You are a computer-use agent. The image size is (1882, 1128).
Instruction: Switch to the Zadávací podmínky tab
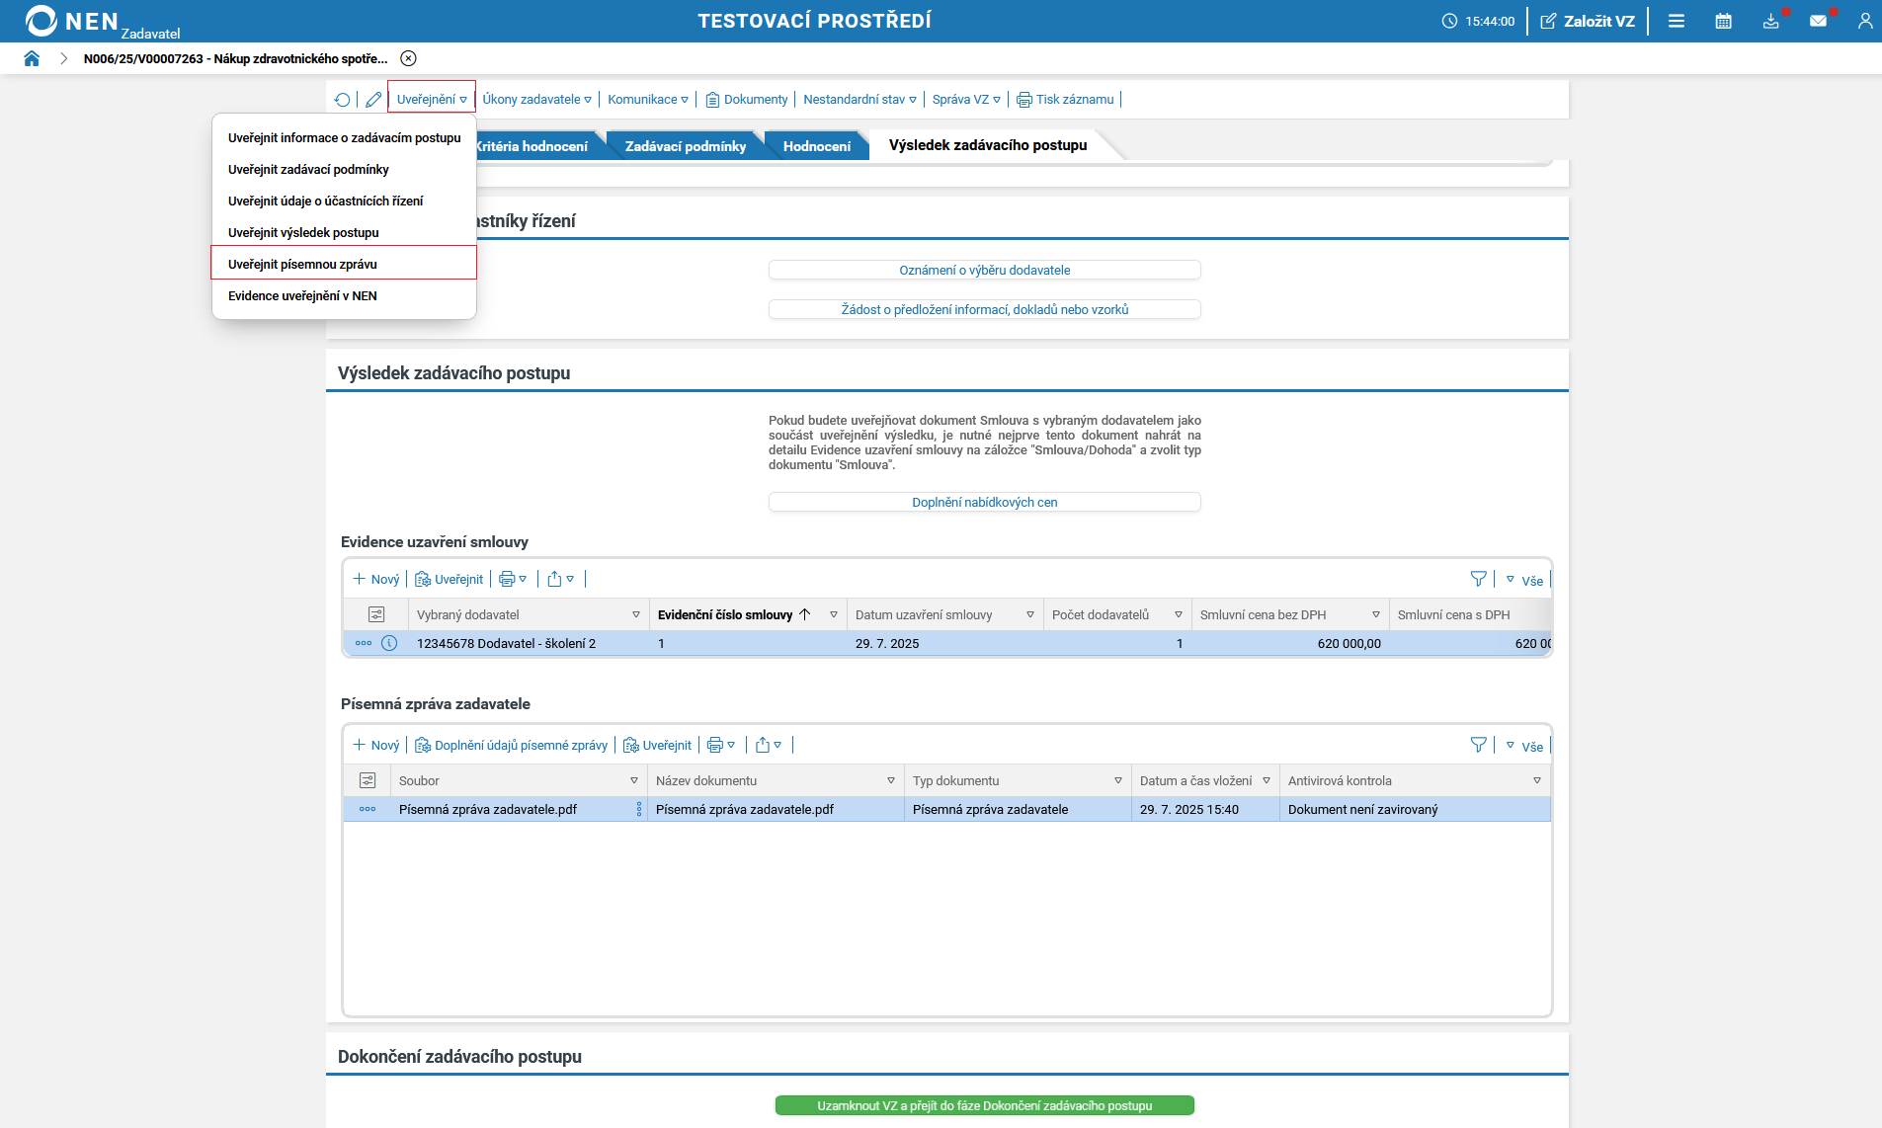tap(685, 146)
